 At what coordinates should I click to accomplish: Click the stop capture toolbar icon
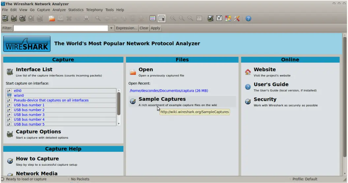(x=31, y=19)
